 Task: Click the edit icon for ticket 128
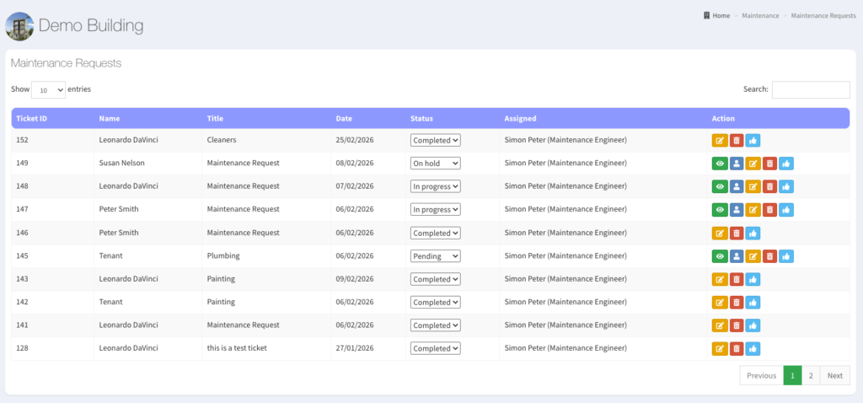pyautogui.click(x=720, y=348)
